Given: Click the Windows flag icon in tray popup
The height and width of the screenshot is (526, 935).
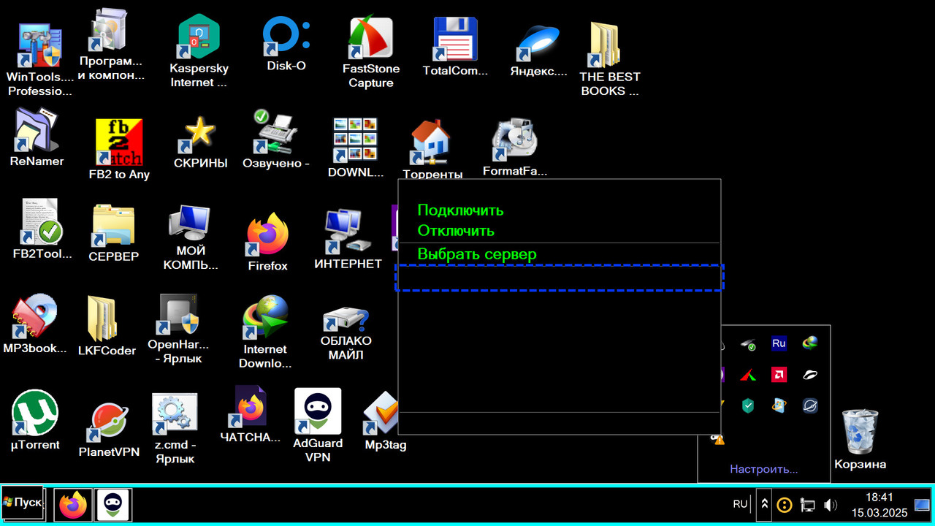Looking at the screenshot, I should pos(779,405).
